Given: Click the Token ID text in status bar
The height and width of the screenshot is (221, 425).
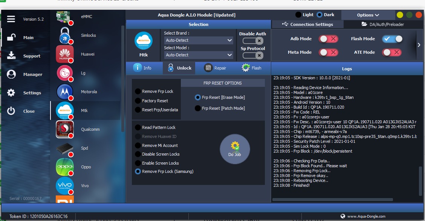Looking at the screenshot, I should pyautogui.click(x=38, y=216).
